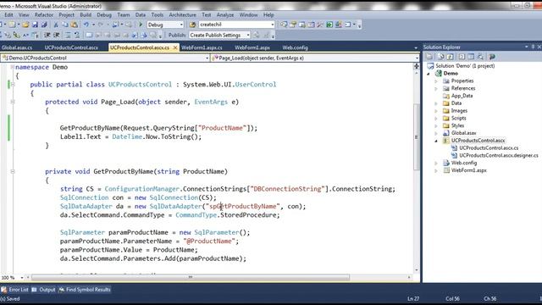Click Show All Files icon in Solution Explorer

click(x=440, y=57)
